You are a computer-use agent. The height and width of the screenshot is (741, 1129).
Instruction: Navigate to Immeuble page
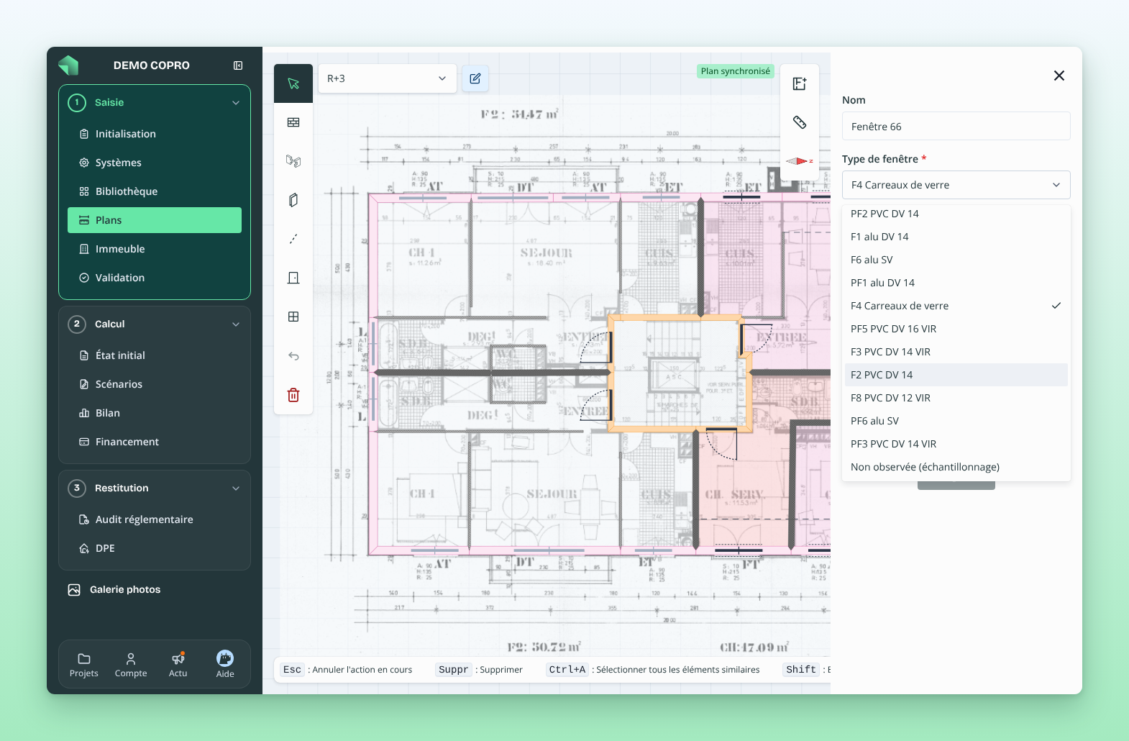click(x=155, y=249)
